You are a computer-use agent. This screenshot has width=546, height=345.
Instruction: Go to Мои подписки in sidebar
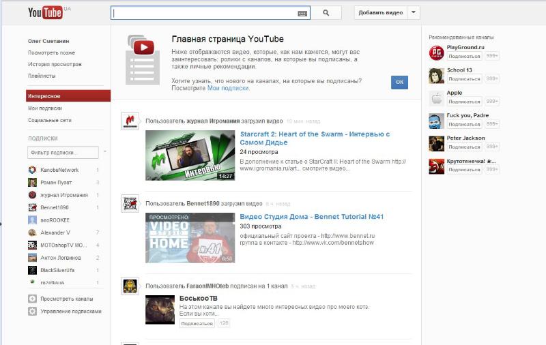(x=45, y=108)
